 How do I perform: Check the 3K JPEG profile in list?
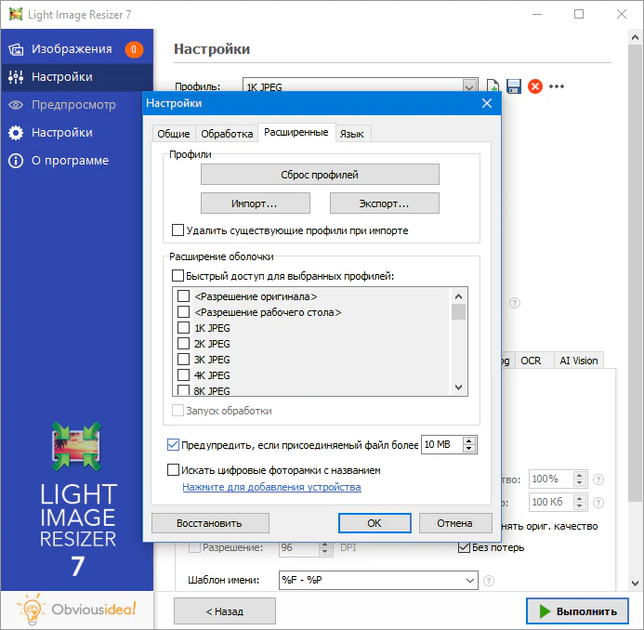(183, 359)
